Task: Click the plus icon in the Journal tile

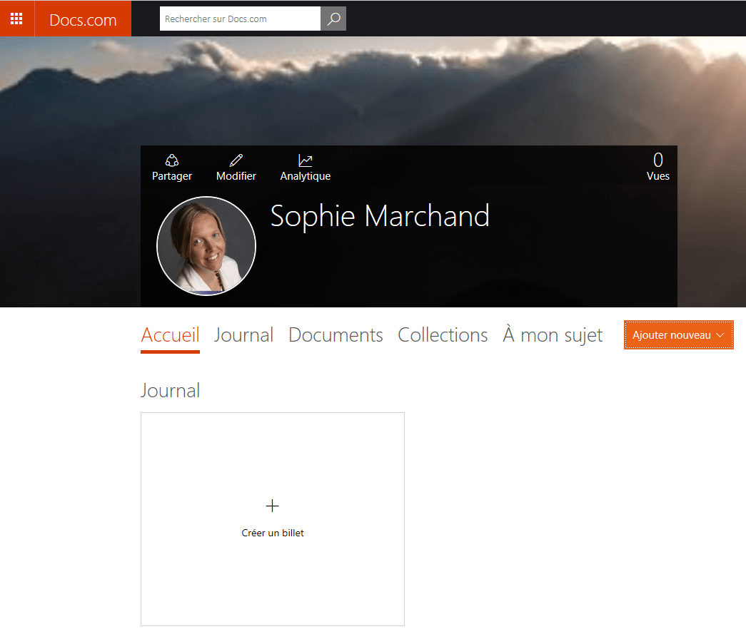Action: pyautogui.click(x=272, y=506)
